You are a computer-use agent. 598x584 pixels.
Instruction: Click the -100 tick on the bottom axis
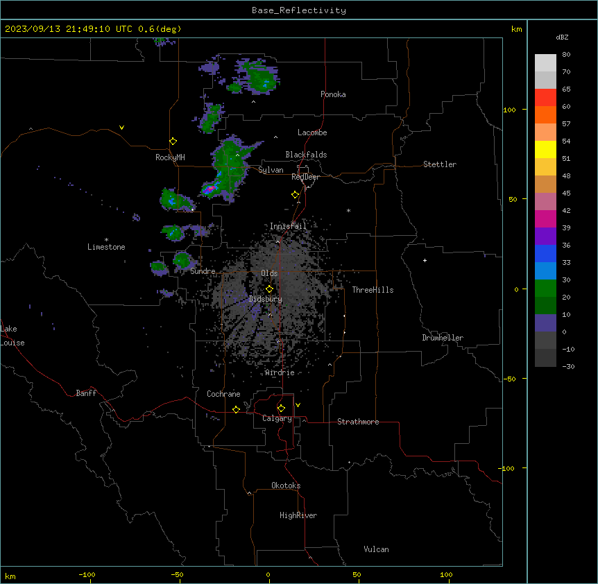[87, 575]
